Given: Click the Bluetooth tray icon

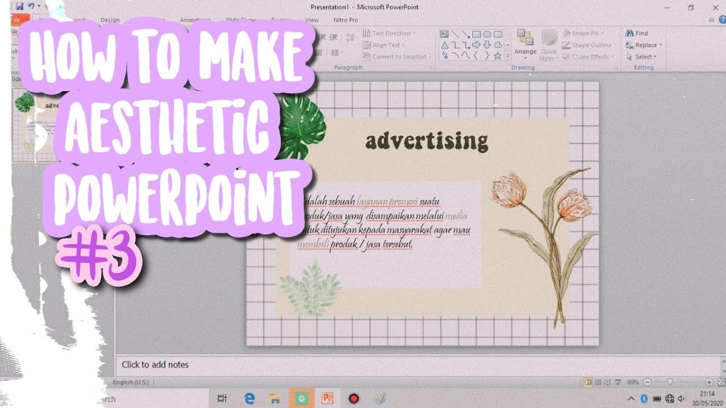Looking at the screenshot, I should point(644,398).
